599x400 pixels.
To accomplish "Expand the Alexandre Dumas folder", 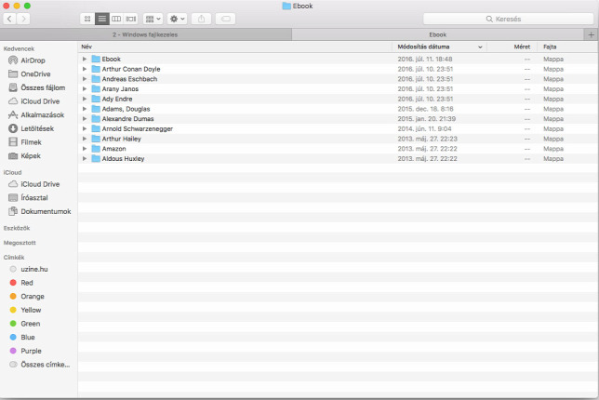I will [x=85, y=119].
